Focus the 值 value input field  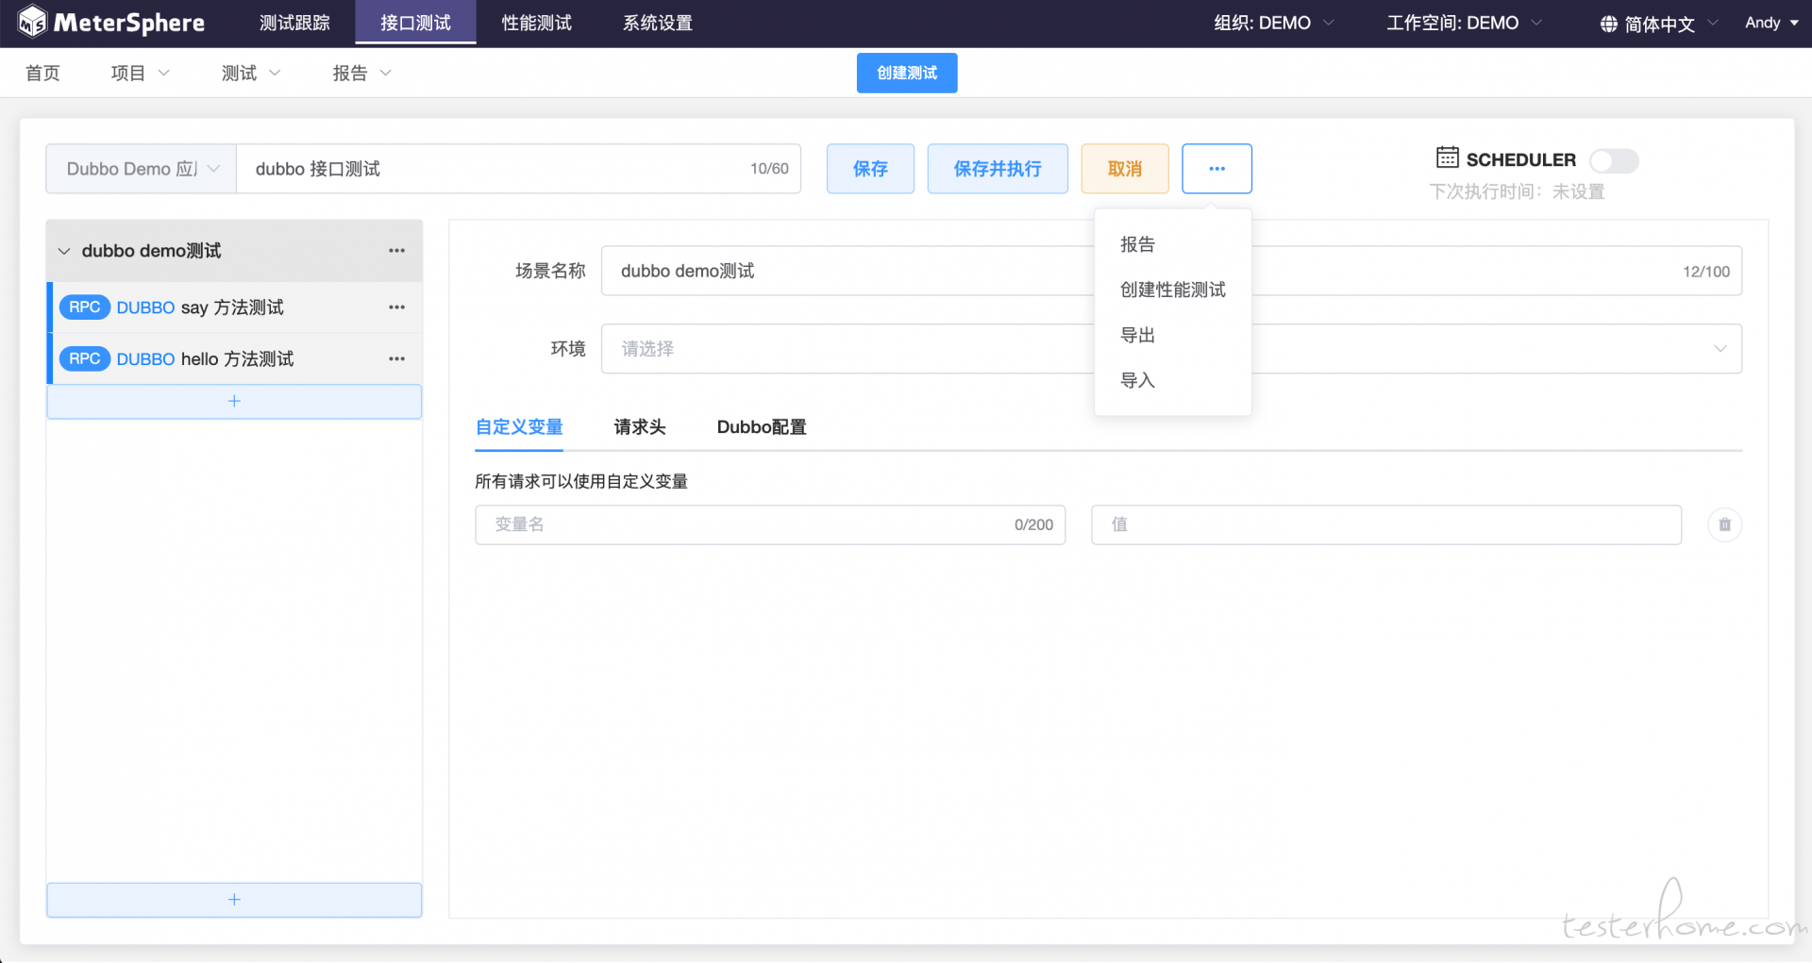1386,525
